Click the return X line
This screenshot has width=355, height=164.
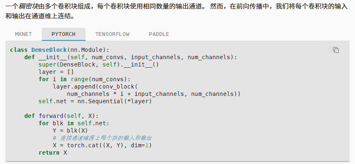(53, 153)
